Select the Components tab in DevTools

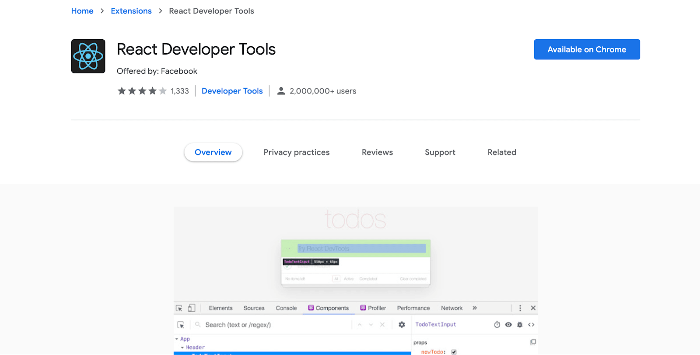(329, 308)
